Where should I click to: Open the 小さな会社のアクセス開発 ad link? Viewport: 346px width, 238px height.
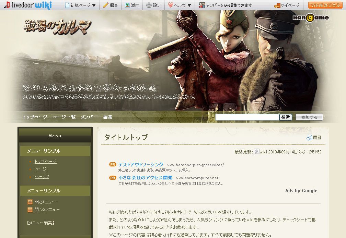pos(146,177)
